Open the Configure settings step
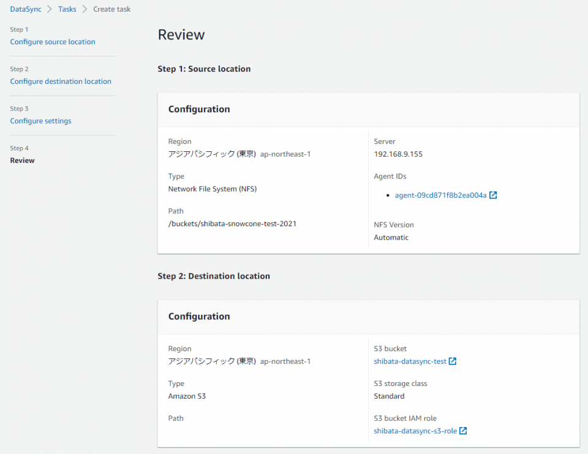Screen dimensions: 588x454 [40, 121]
